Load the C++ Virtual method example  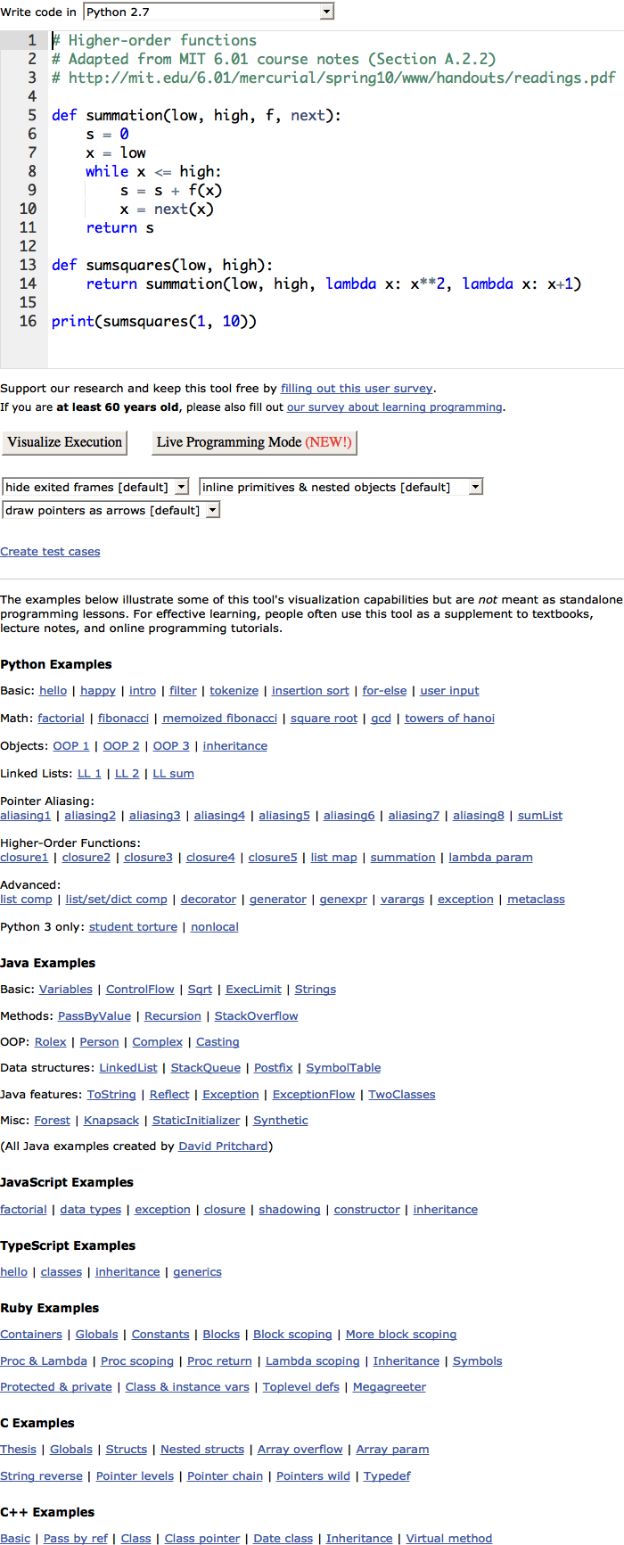point(448,1539)
